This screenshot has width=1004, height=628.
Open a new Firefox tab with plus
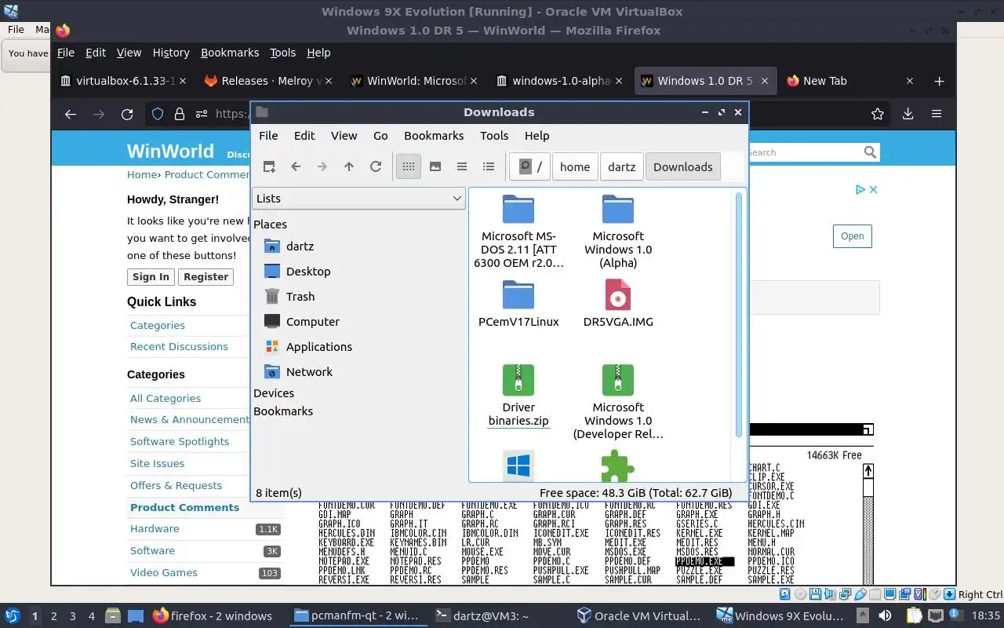coord(939,81)
